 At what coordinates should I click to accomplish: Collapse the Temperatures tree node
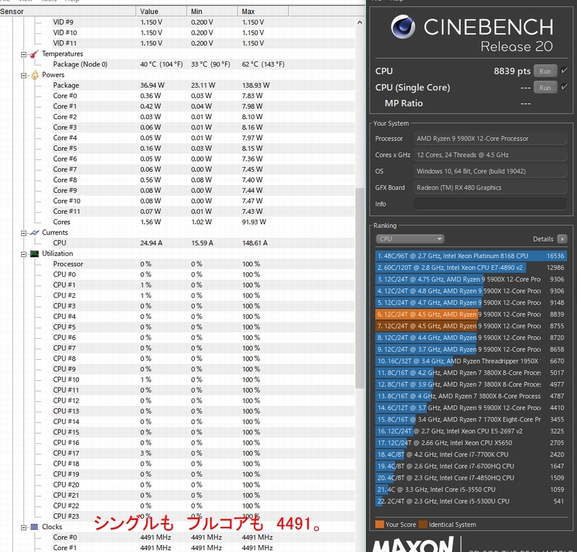tap(24, 55)
